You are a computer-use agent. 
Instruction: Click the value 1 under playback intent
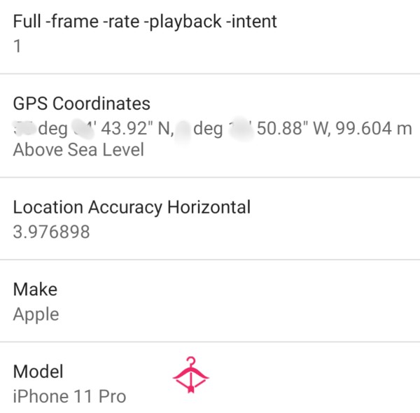pos(17,46)
